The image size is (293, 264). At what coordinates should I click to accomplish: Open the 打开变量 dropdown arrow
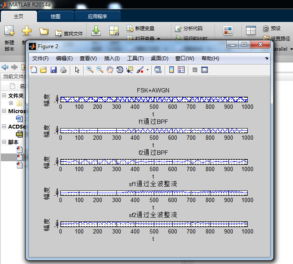159,39
